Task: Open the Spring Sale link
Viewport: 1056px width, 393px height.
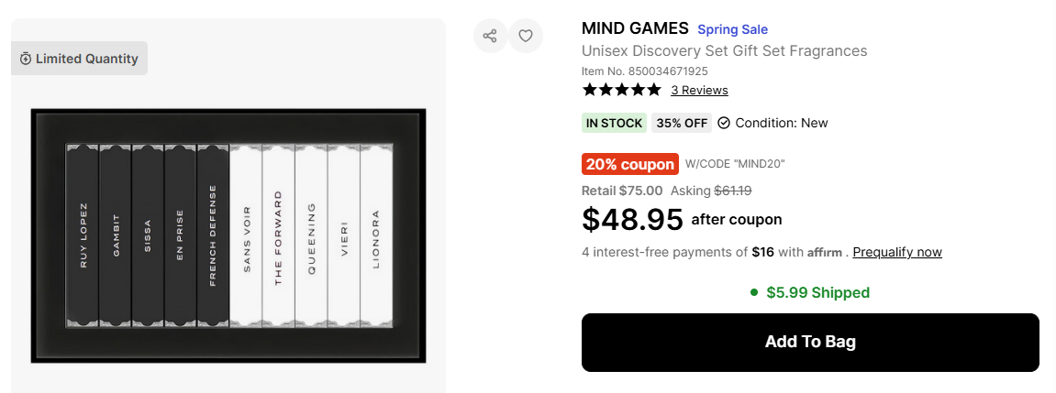Action: [732, 29]
